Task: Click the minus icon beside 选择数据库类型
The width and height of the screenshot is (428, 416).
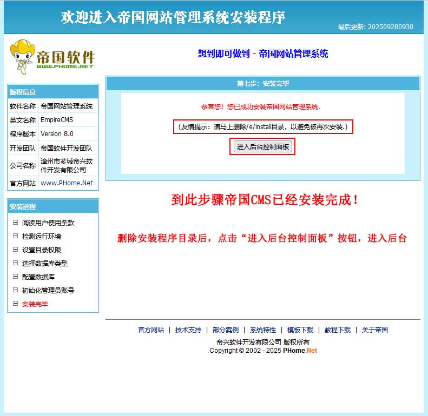Action: coord(15,263)
